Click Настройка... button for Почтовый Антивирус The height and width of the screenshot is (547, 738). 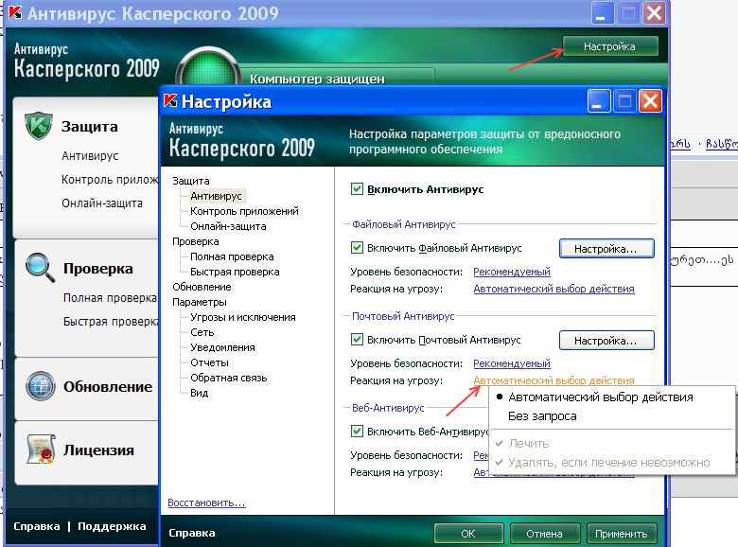coord(606,341)
